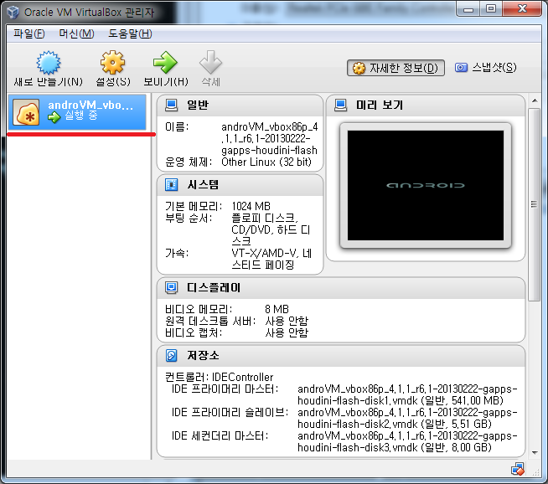Click the System (시스템) section header
Screen dimensions: 548x484
pyautogui.click(x=240, y=185)
